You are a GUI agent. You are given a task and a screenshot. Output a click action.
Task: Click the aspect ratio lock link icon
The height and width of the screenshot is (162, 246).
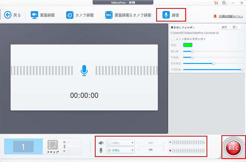[64, 147]
